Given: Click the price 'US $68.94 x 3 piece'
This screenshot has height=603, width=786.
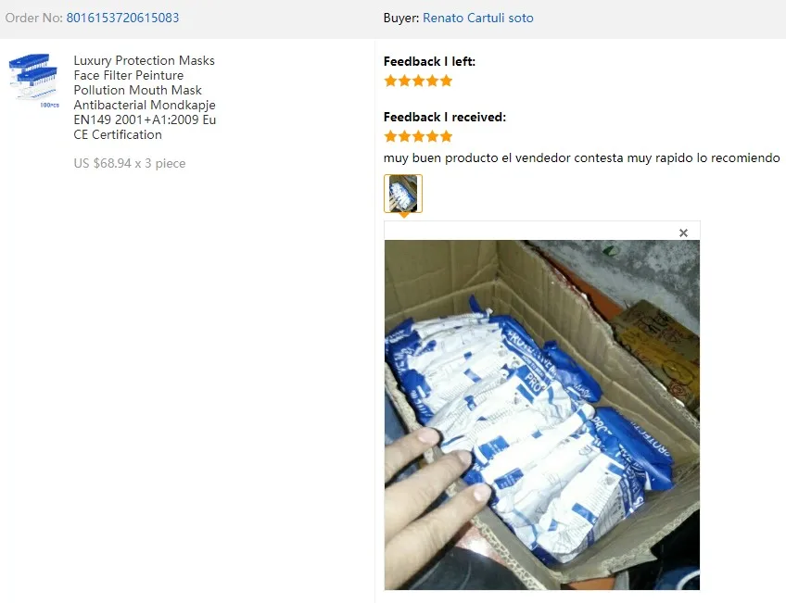Looking at the screenshot, I should click(130, 163).
